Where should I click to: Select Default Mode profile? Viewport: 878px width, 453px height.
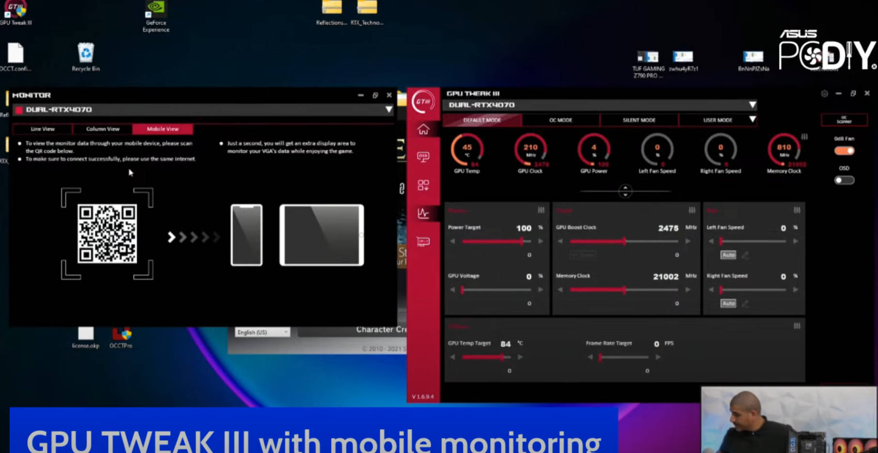tap(482, 120)
